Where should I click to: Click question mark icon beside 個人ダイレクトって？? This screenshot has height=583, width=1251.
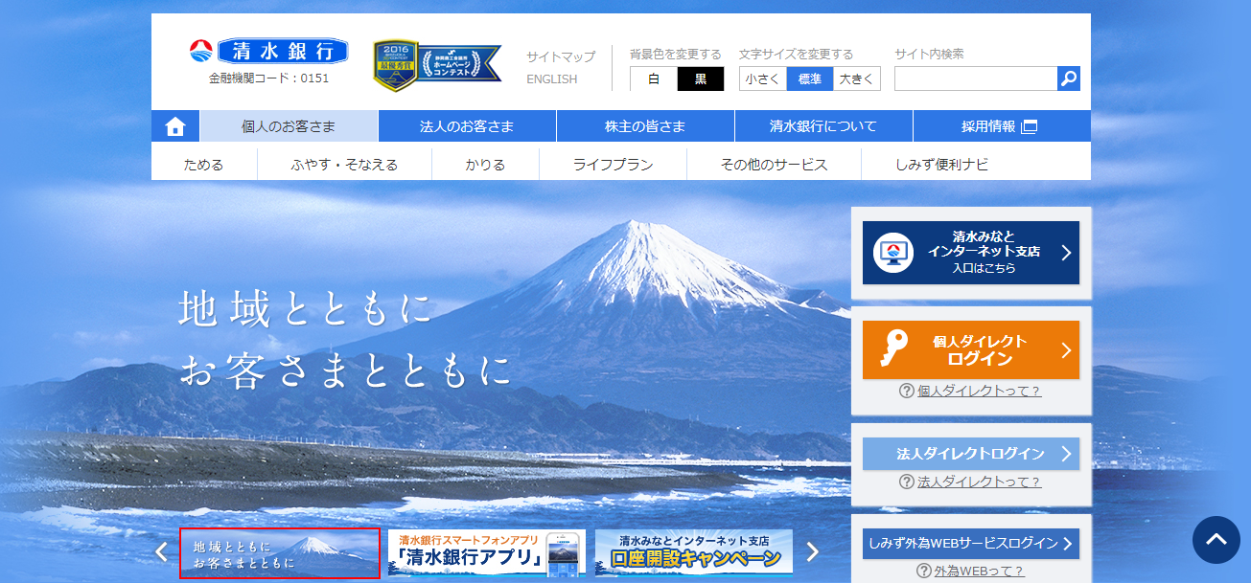[x=906, y=391]
